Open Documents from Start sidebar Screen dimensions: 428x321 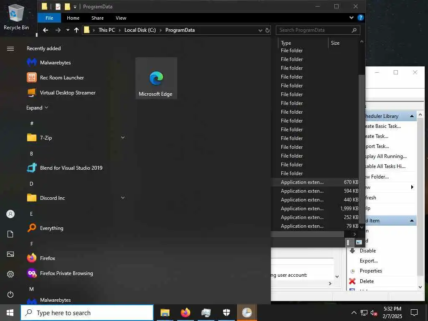tap(10, 234)
